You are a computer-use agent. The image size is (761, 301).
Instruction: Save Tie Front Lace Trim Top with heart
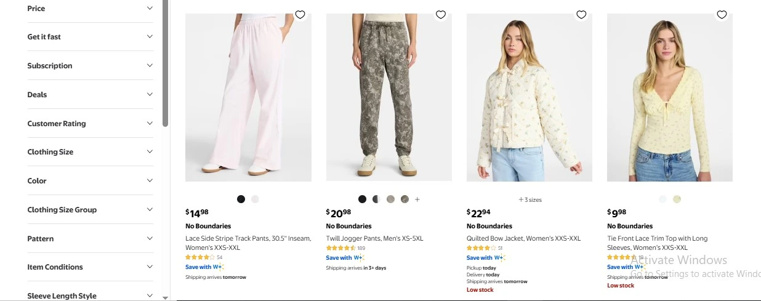(722, 15)
